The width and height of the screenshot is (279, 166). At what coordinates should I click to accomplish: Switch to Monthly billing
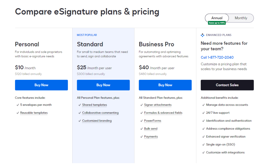tap(241, 18)
